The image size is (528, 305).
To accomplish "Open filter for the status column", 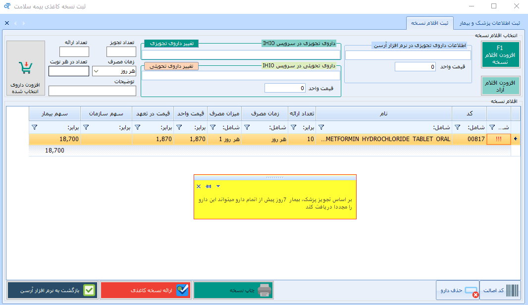I will click(x=492, y=127).
